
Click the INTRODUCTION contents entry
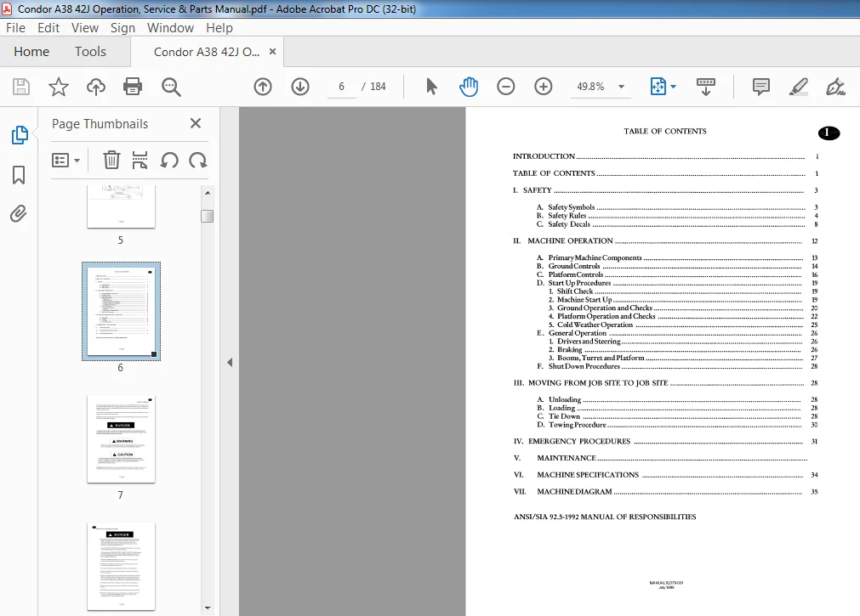(665, 156)
